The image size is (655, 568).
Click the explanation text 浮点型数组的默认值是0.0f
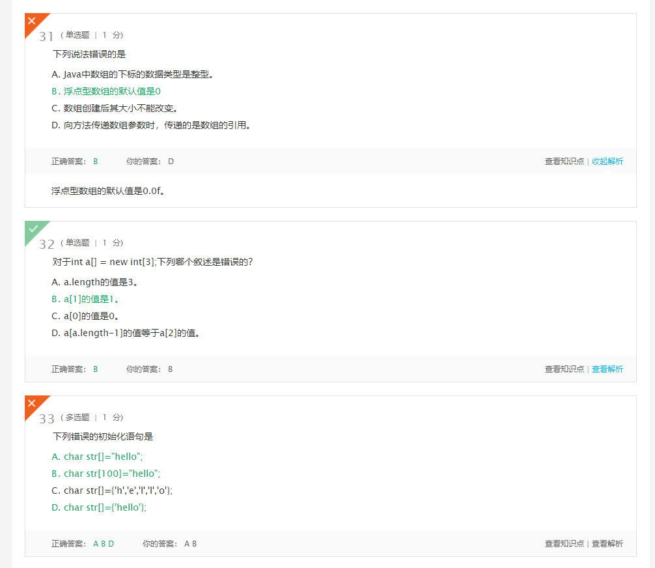tap(108, 191)
